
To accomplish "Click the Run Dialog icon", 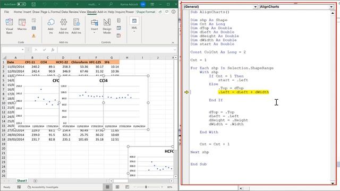I will [119, 36].
